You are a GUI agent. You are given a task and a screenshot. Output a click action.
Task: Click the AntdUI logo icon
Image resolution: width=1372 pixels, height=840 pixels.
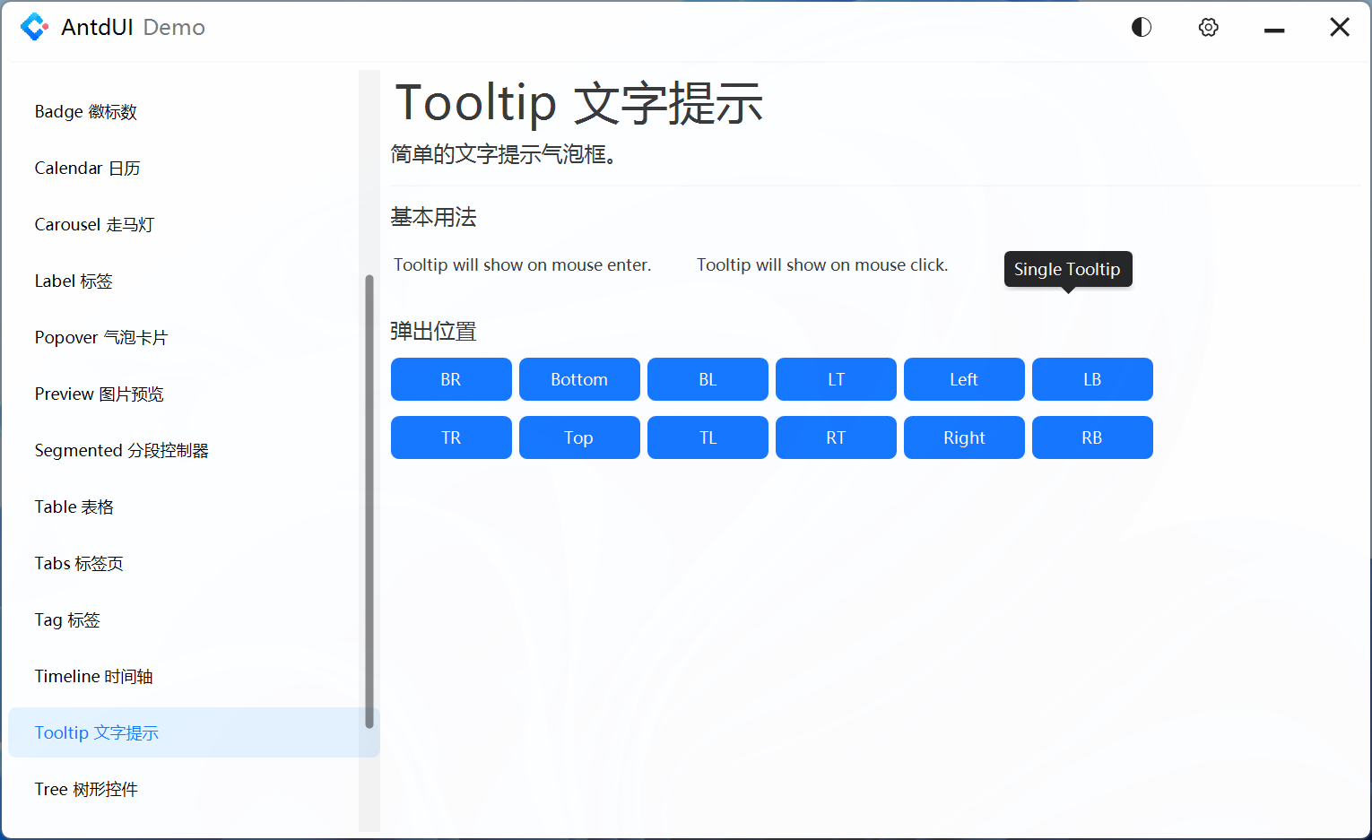pyautogui.click(x=35, y=27)
